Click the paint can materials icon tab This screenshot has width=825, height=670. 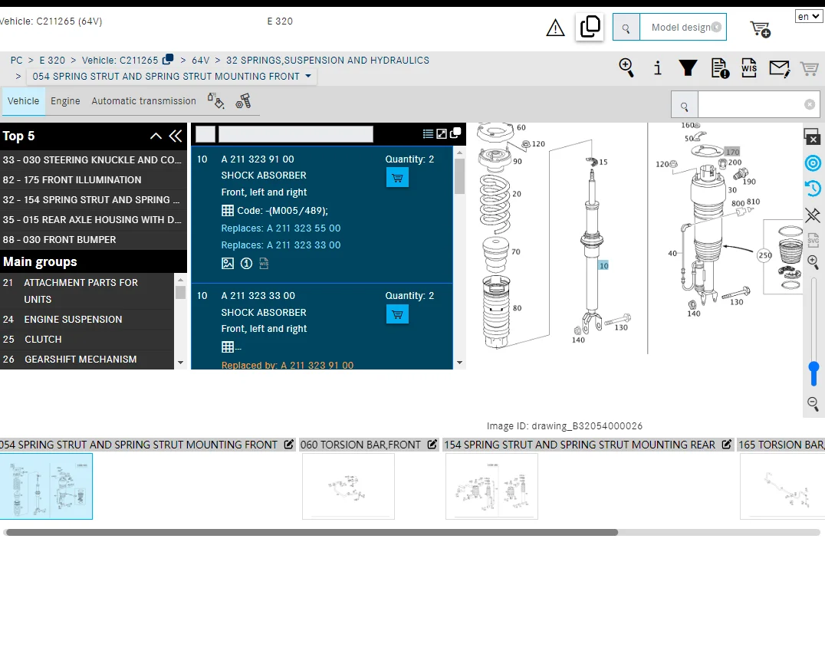coord(215,100)
